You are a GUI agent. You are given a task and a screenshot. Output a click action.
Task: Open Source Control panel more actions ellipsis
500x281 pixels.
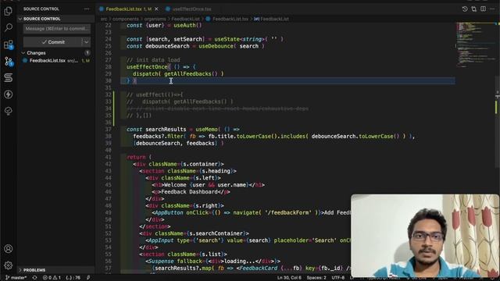[87, 9]
